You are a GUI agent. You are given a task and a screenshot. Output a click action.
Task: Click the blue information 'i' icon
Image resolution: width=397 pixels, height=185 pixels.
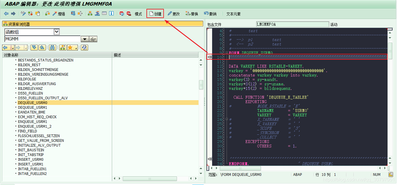point(111,14)
